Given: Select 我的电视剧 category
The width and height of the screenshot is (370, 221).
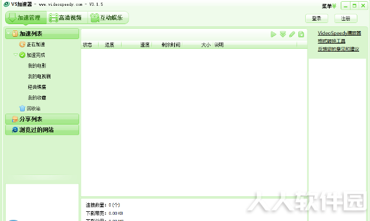Looking at the screenshot, I should [x=39, y=76].
